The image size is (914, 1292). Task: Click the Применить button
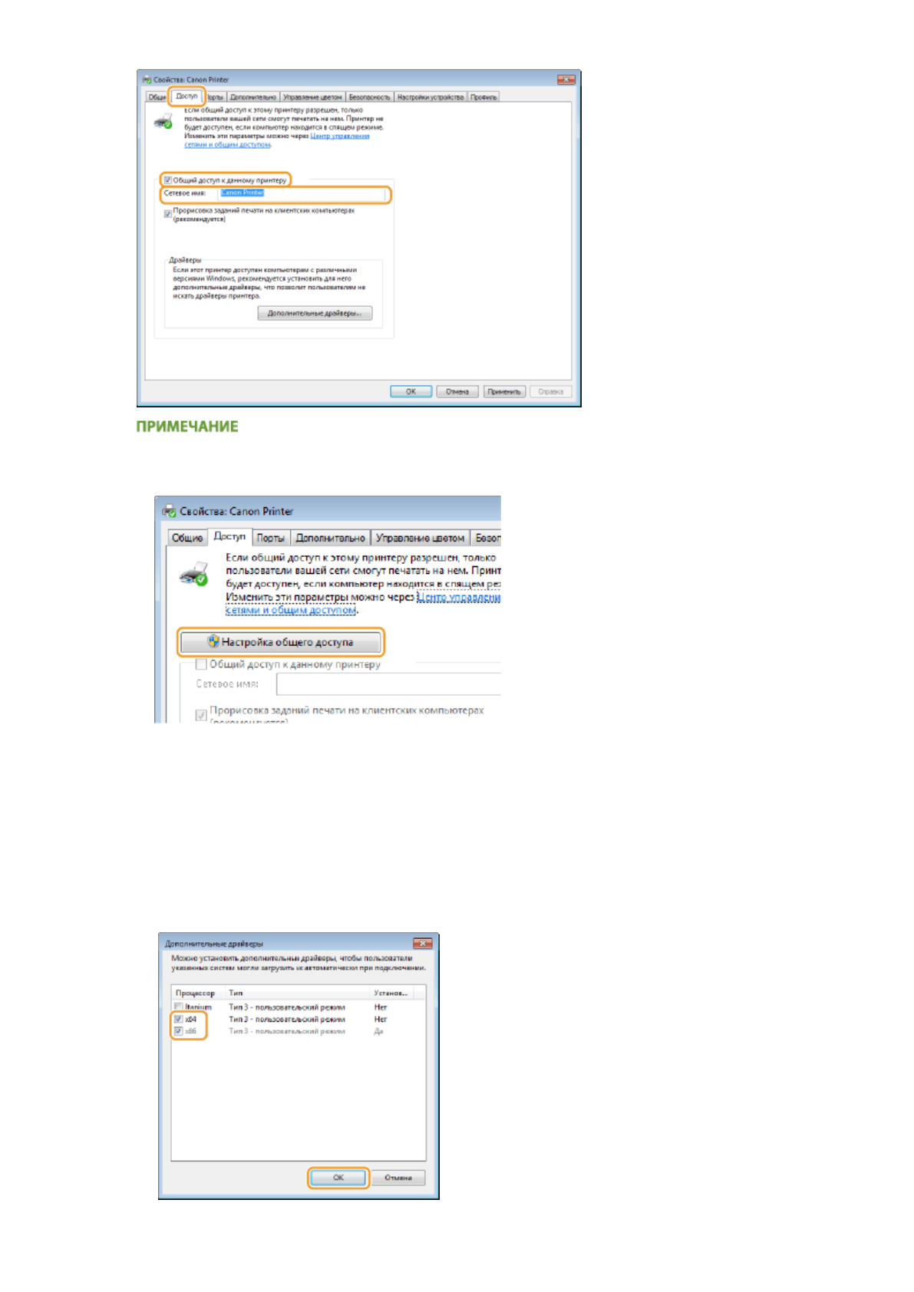[503, 391]
